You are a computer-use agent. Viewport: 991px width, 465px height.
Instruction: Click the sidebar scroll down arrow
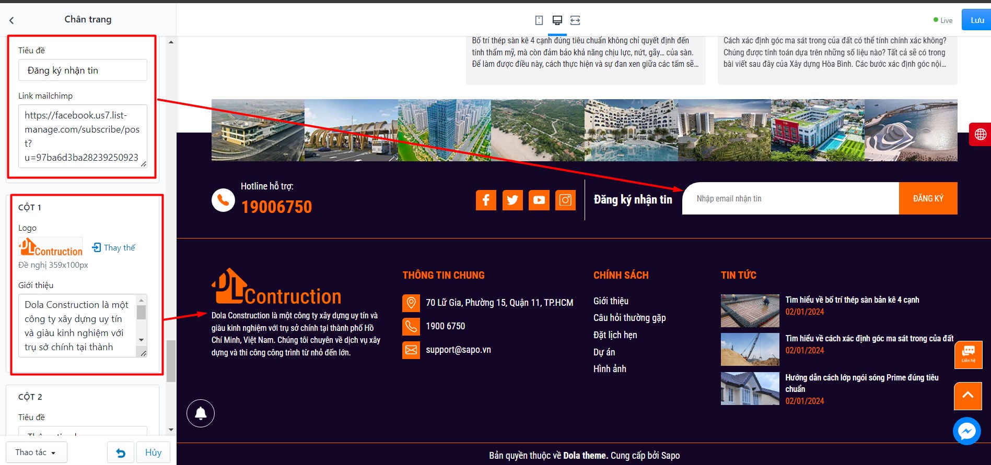(171, 430)
